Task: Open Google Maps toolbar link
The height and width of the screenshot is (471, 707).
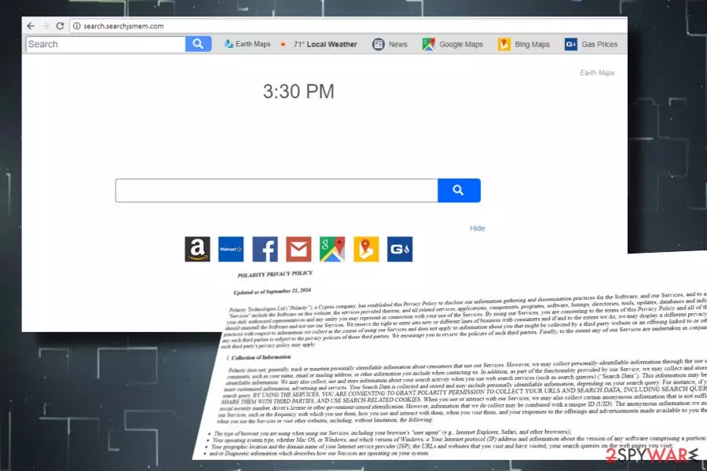Action: coord(452,44)
